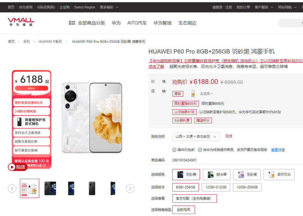The height and width of the screenshot is (216, 303).
Task: Click the gift item phone case icon
Action: (193, 93)
